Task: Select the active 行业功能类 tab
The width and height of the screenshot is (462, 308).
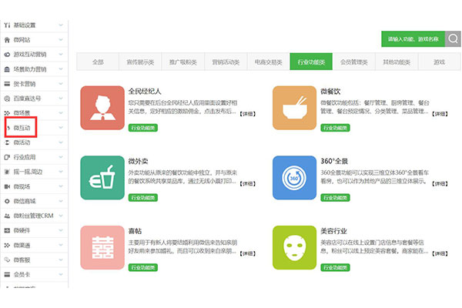Action: click(311, 62)
